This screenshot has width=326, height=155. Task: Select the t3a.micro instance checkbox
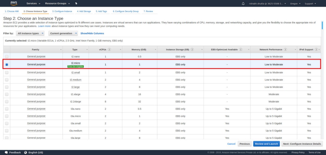click(x=7, y=116)
